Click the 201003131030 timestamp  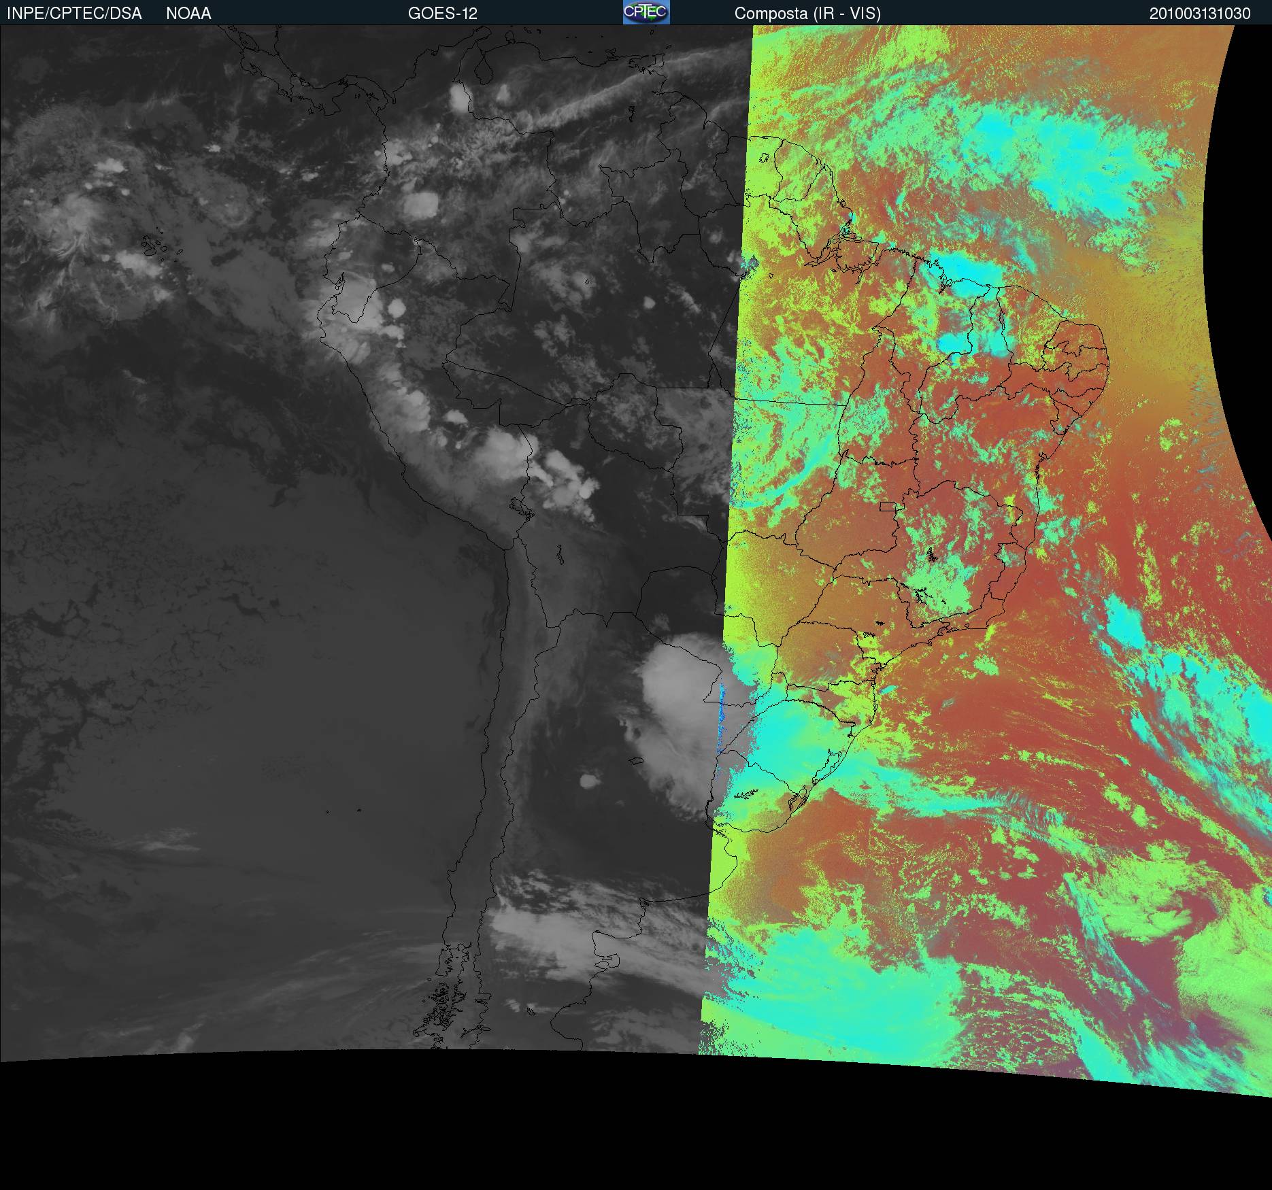click(1200, 14)
